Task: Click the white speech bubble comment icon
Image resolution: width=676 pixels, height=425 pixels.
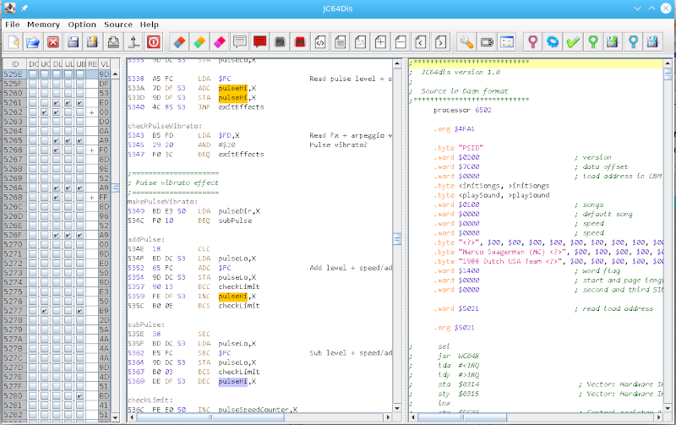Action: point(239,41)
